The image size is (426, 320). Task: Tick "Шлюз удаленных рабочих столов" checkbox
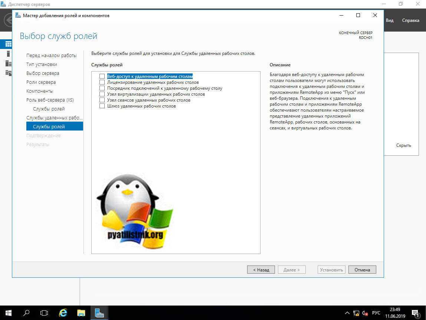coord(102,106)
